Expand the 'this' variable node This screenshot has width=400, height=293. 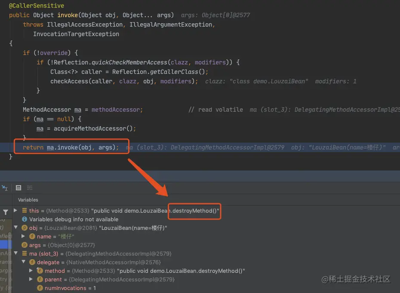[15, 211]
